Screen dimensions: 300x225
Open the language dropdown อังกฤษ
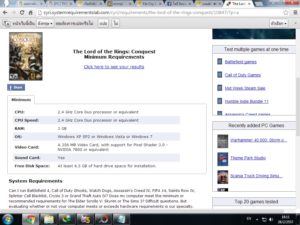[x=45, y=23]
